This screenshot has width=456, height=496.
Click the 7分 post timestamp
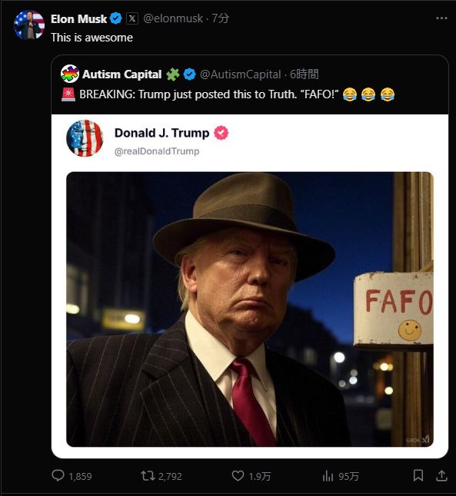click(x=220, y=18)
